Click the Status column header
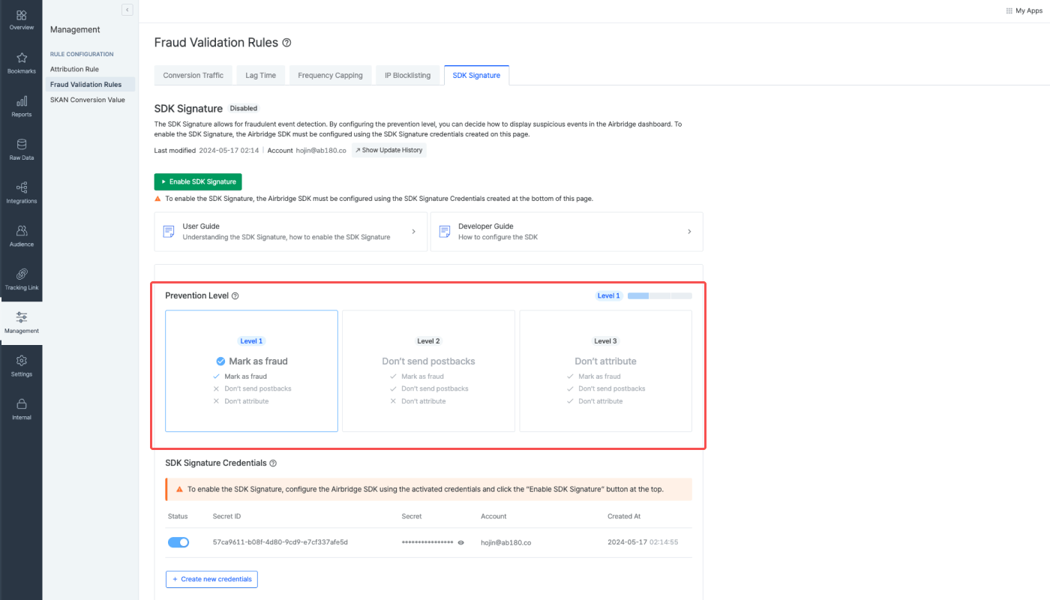The width and height of the screenshot is (1050, 600). click(x=178, y=516)
